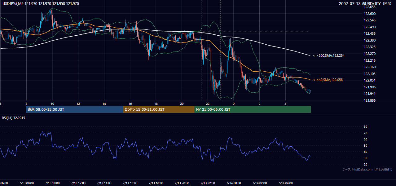Click price axis value 122.545
The width and height of the screenshot is (396, 186).
tap(370, 20)
